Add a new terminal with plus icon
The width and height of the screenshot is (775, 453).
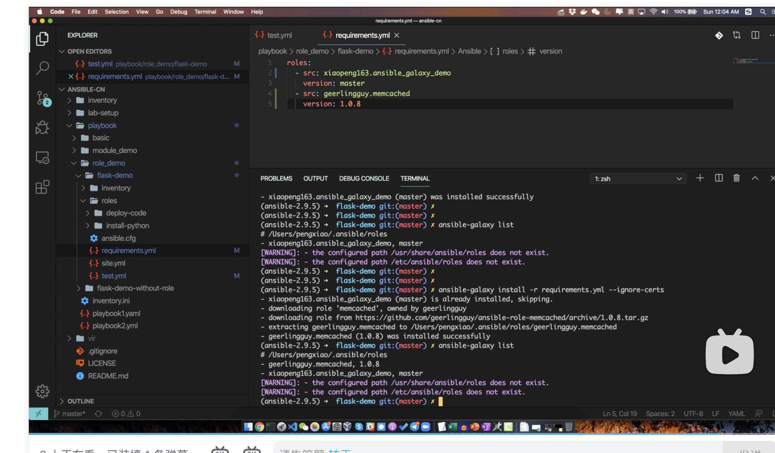point(700,178)
